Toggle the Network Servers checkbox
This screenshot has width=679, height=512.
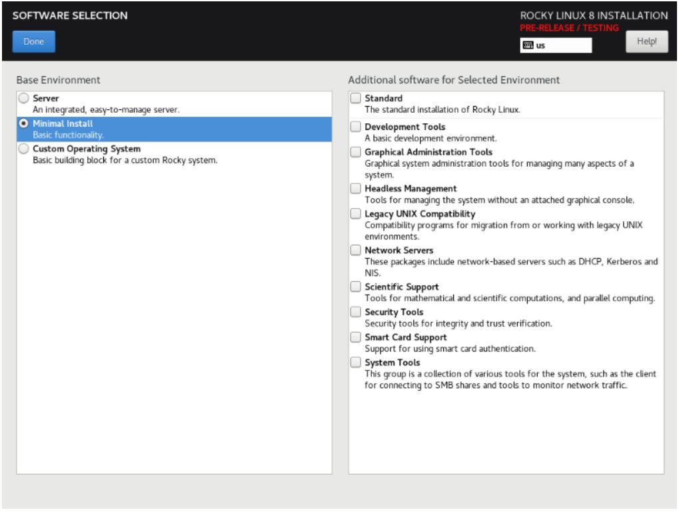click(356, 250)
